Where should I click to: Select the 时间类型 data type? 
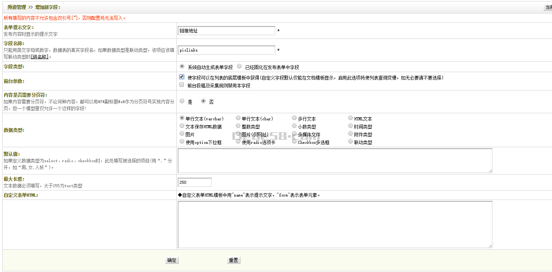click(351, 126)
